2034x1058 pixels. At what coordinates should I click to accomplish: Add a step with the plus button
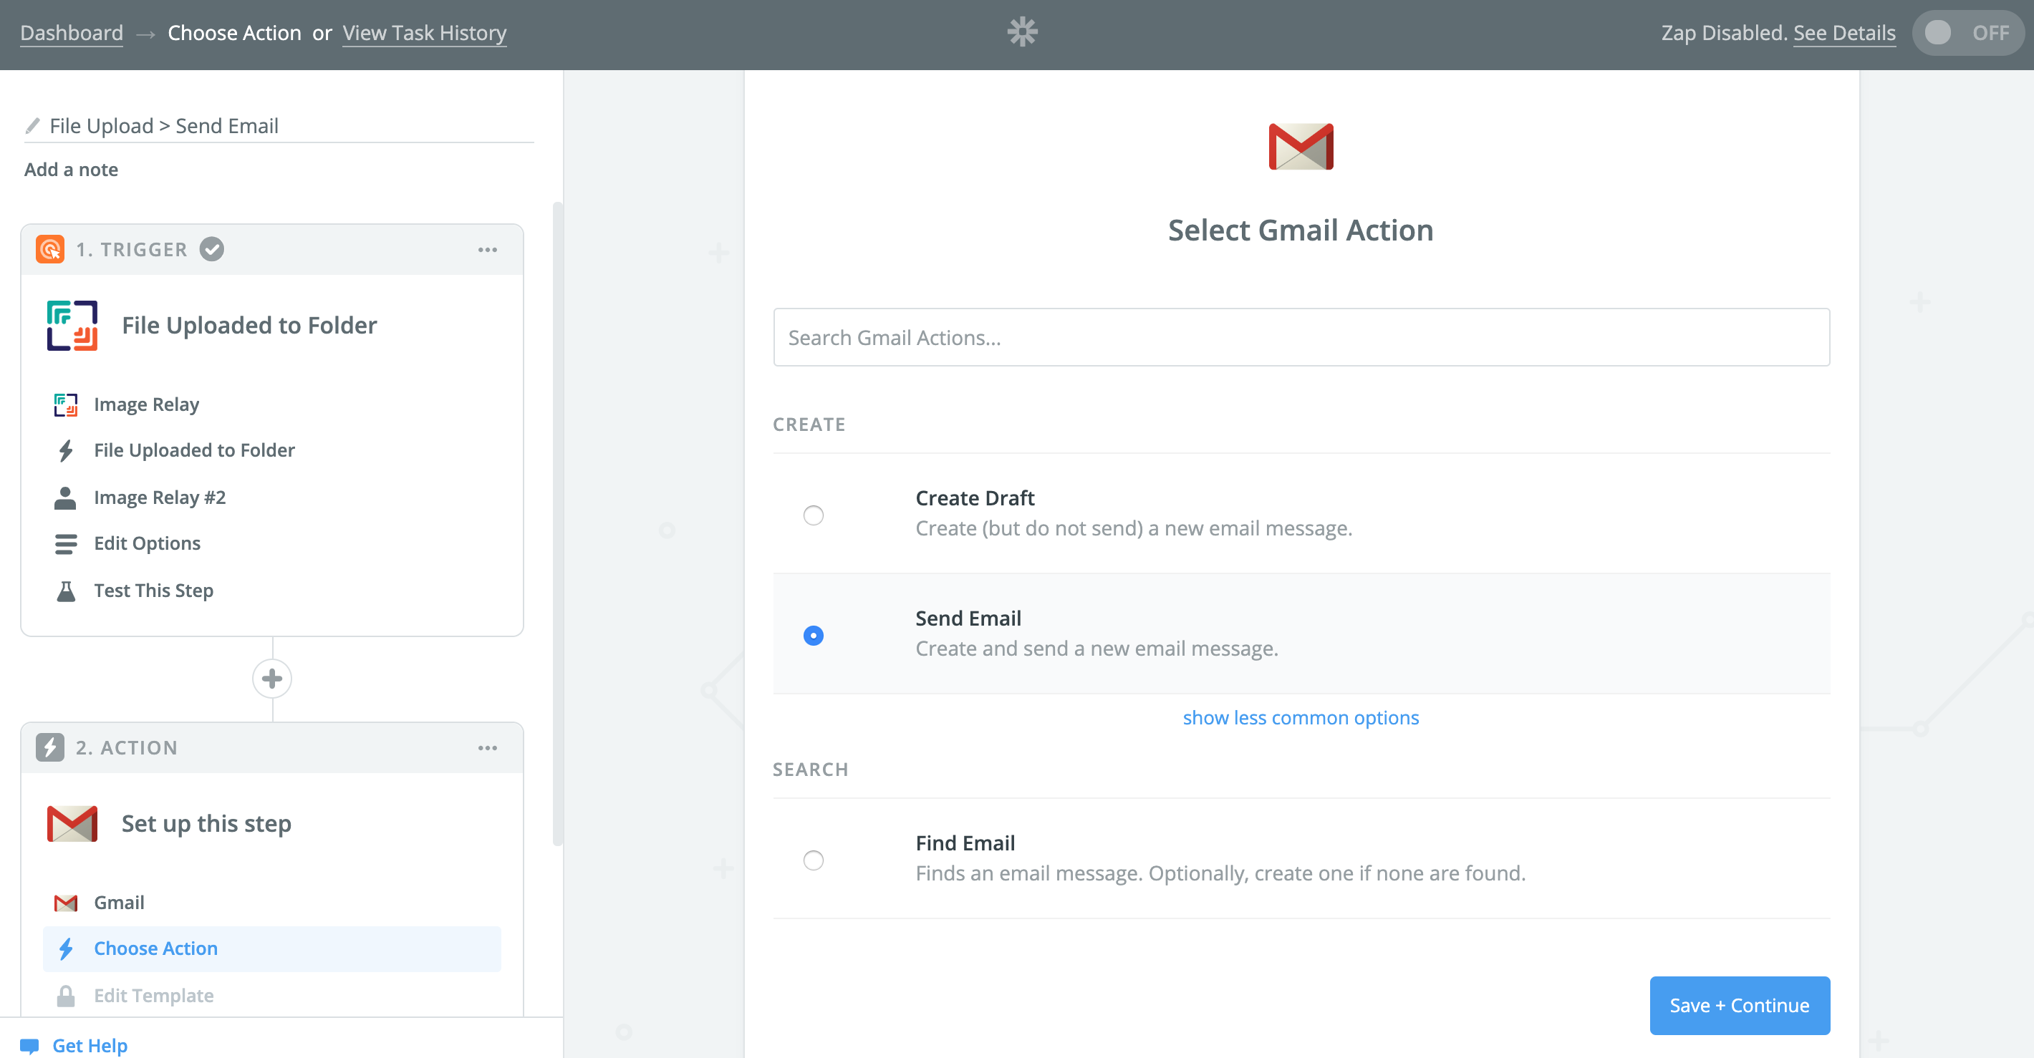[x=271, y=679]
